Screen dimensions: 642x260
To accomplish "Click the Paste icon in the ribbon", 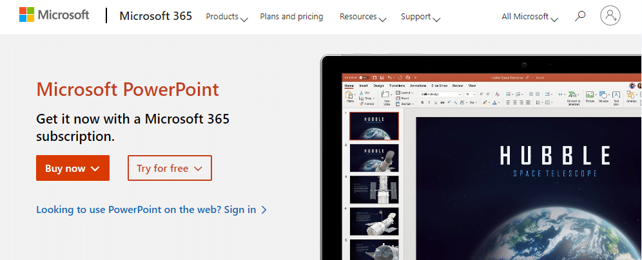I will [350, 97].
